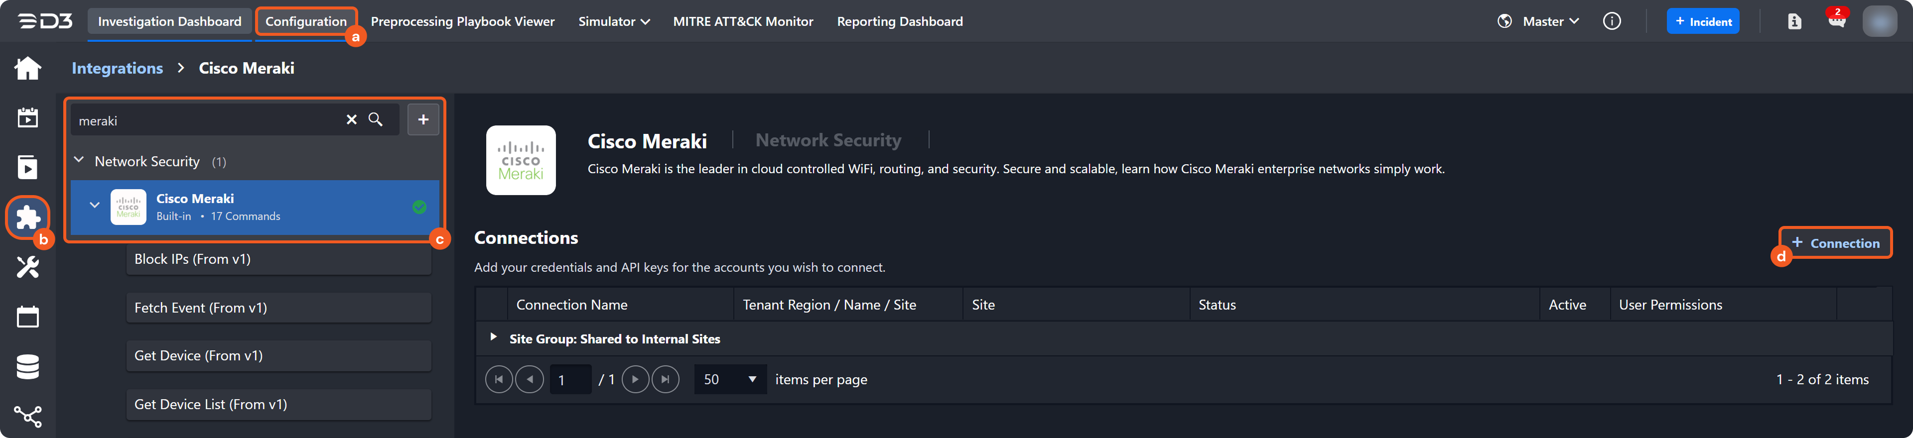1913x438 pixels.
Task: Open the information circle icon
Action: click(1612, 21)
